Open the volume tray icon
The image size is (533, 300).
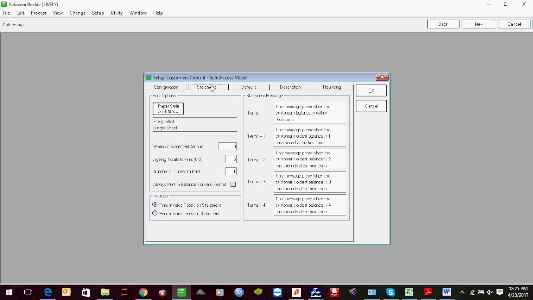tap(490, 292)
